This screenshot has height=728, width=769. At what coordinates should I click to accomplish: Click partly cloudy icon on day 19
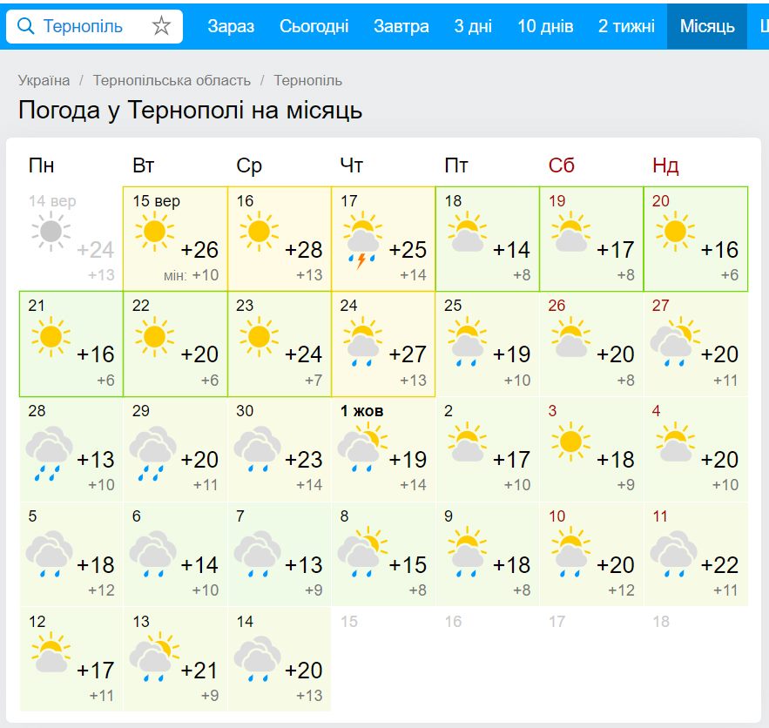570,232
